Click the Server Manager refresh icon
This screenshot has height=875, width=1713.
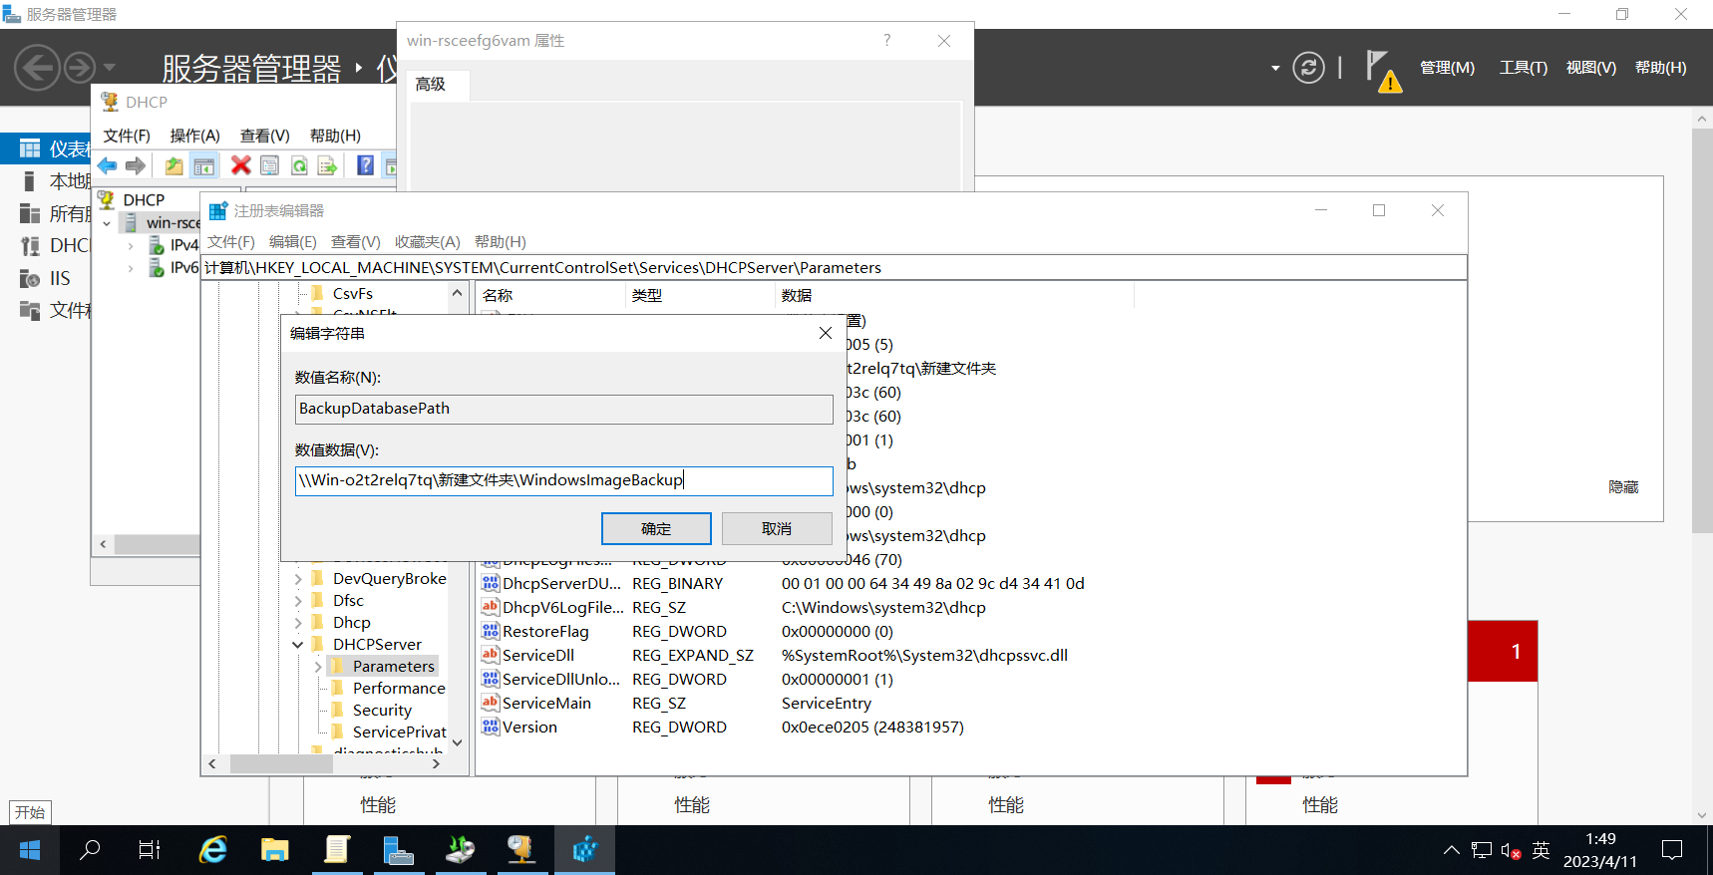point(1308,68)
